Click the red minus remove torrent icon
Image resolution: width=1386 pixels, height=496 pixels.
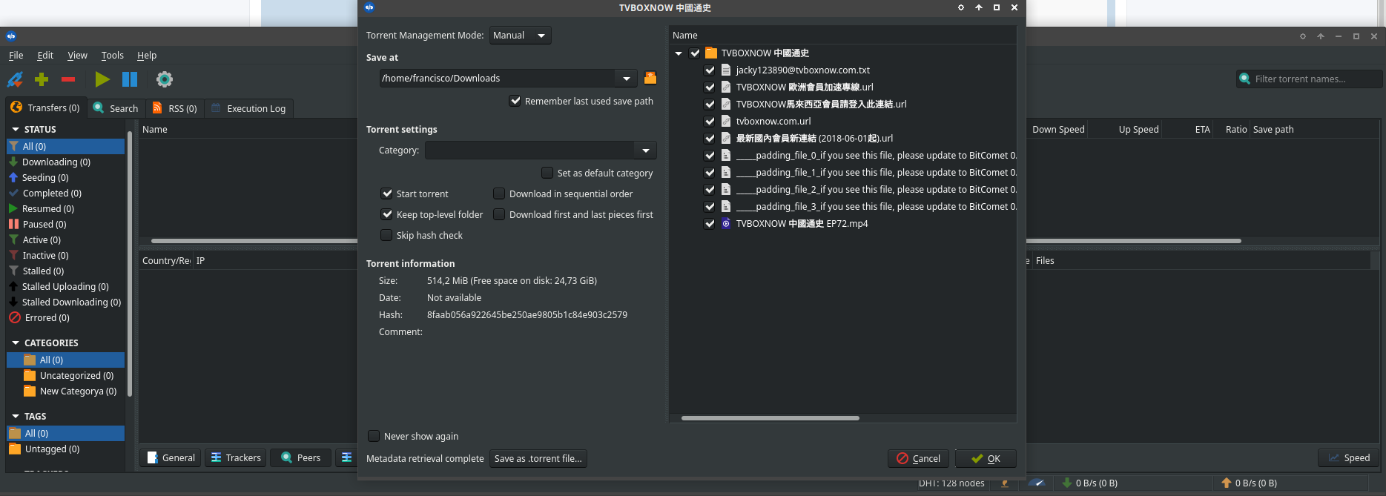[x=68, y=79]
